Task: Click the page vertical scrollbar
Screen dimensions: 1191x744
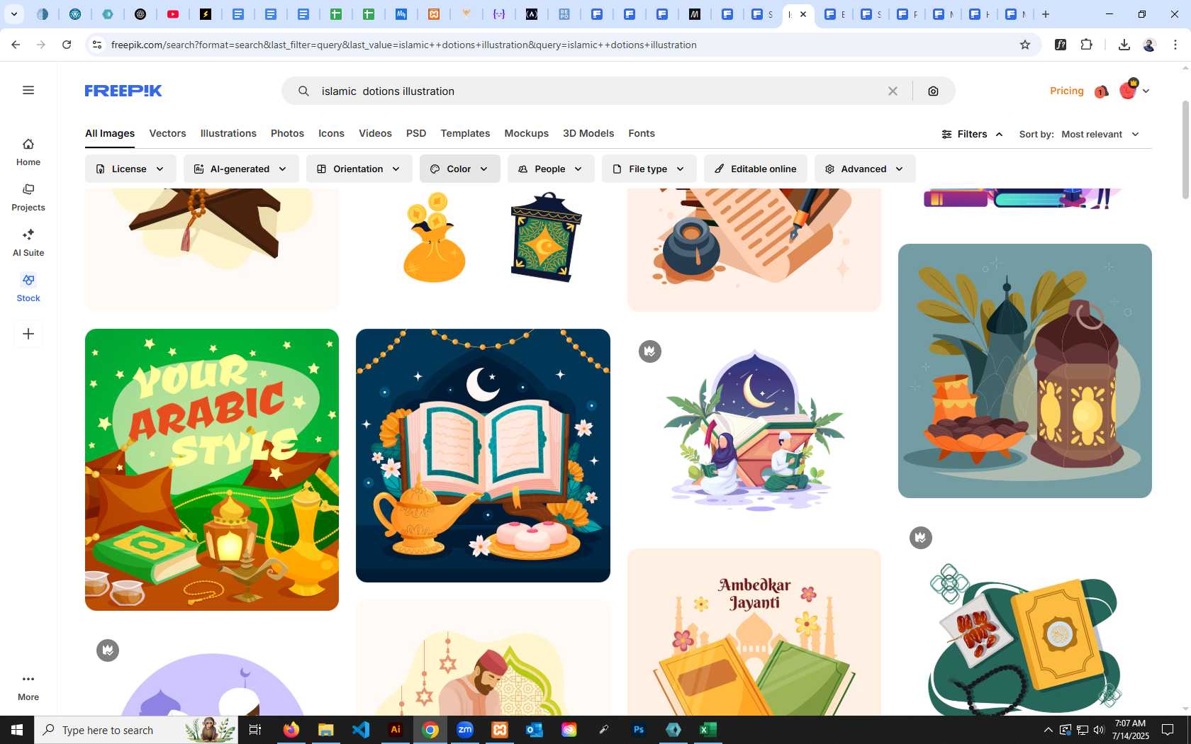Action: (x=1185, y=151)
